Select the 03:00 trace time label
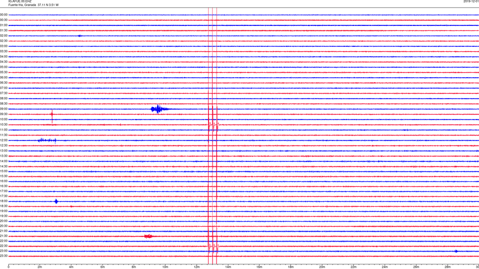479x269 pixels. click(4, 46)
